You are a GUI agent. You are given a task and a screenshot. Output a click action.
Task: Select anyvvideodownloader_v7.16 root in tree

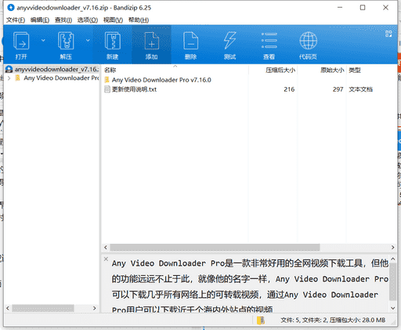point(52,69)
